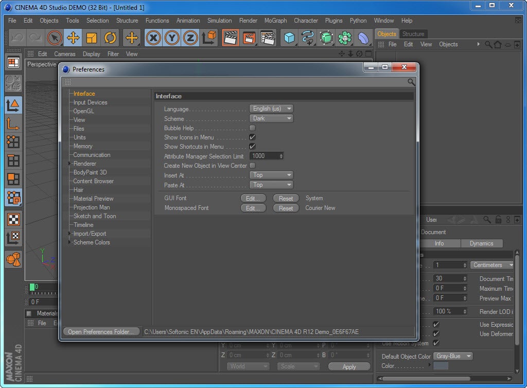Click the Render View clapperboard icon

pyautogui.click(x=231, y=38)
